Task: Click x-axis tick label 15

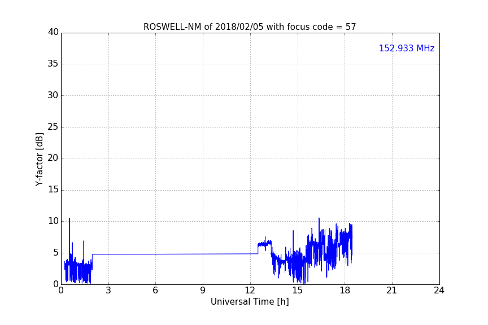Action: coord(297,291)
